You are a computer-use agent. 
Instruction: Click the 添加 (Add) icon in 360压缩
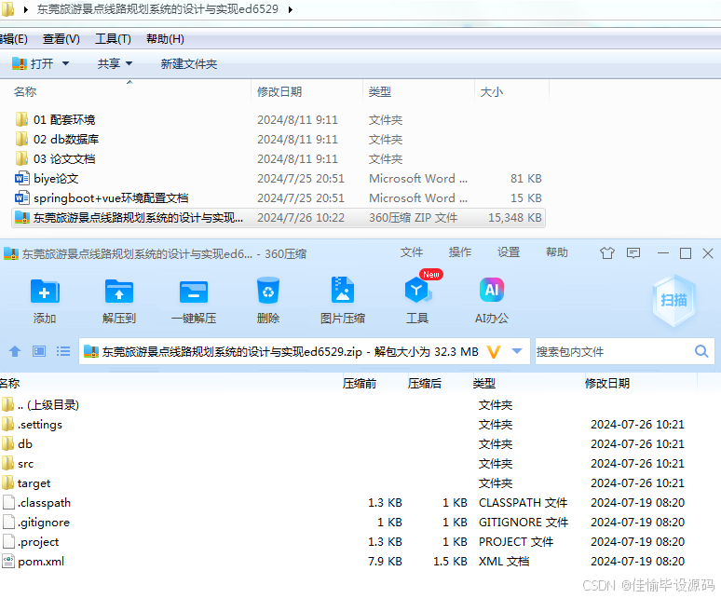click(45, 292)
